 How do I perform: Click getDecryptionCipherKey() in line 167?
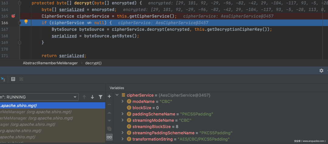click(237, 29)
